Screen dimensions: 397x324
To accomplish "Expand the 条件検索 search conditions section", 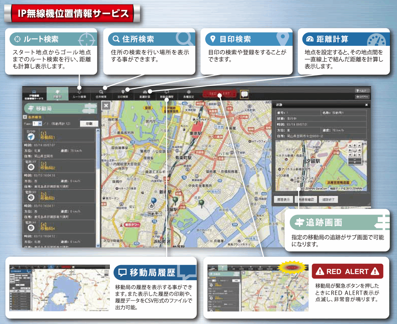I will tap(25, 117).
